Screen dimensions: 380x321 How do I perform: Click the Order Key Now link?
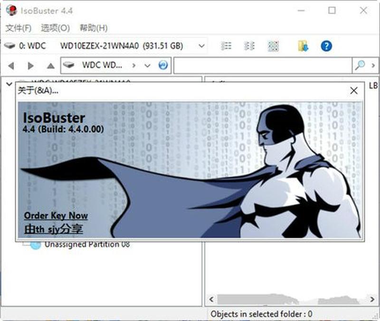[x=56, y=216]
